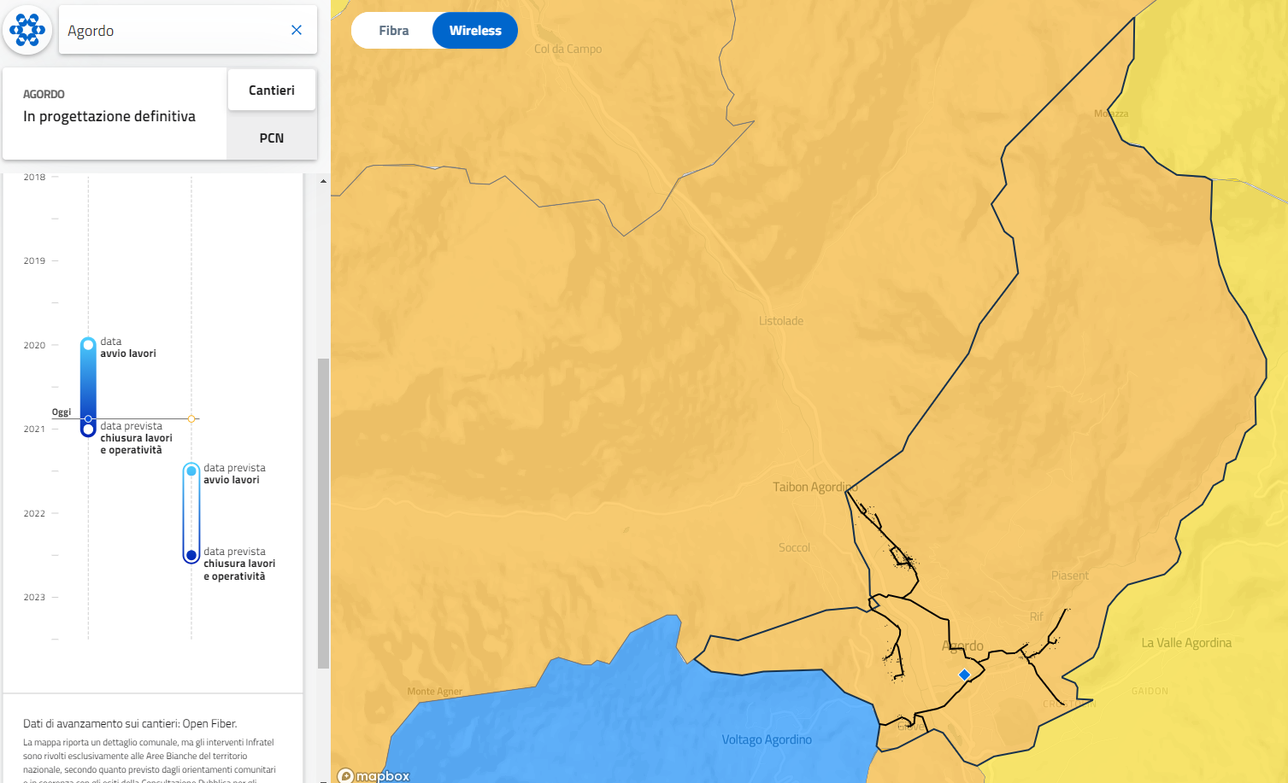Open the PCN tab
The image size is (1288, 783).
pos(272,137)
